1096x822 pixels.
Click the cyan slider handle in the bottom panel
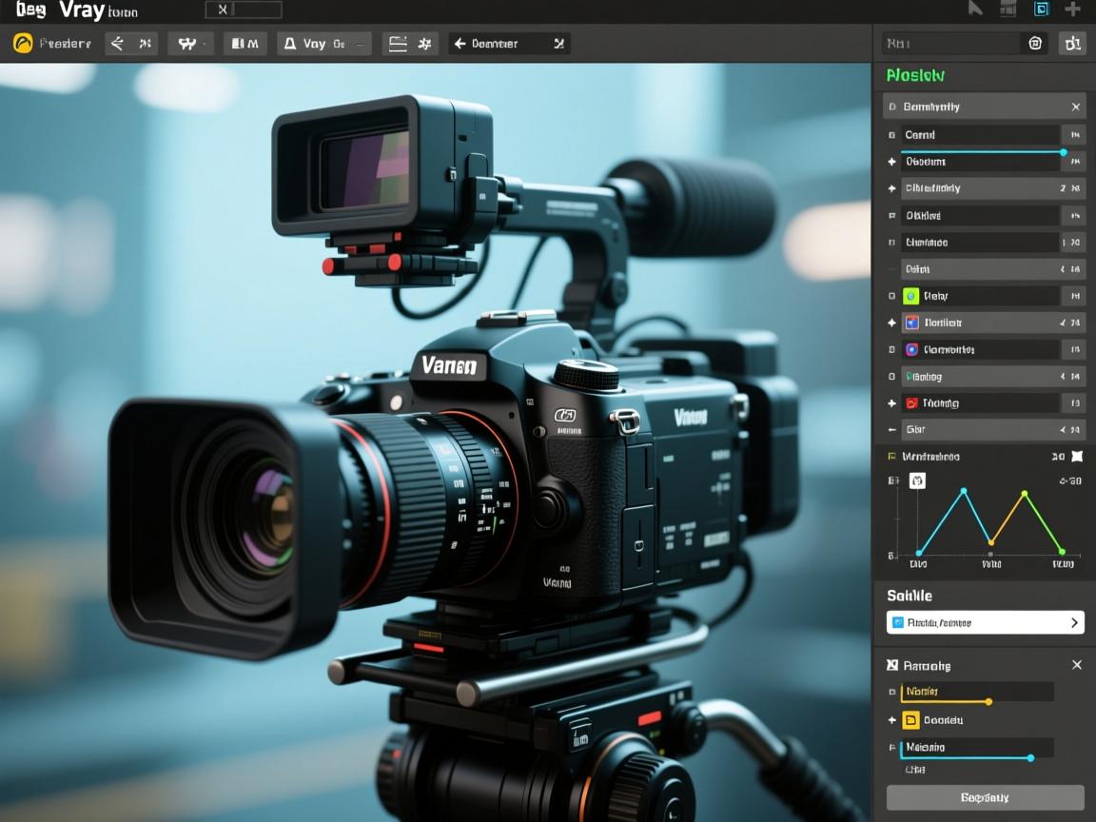click(1030, 758)
